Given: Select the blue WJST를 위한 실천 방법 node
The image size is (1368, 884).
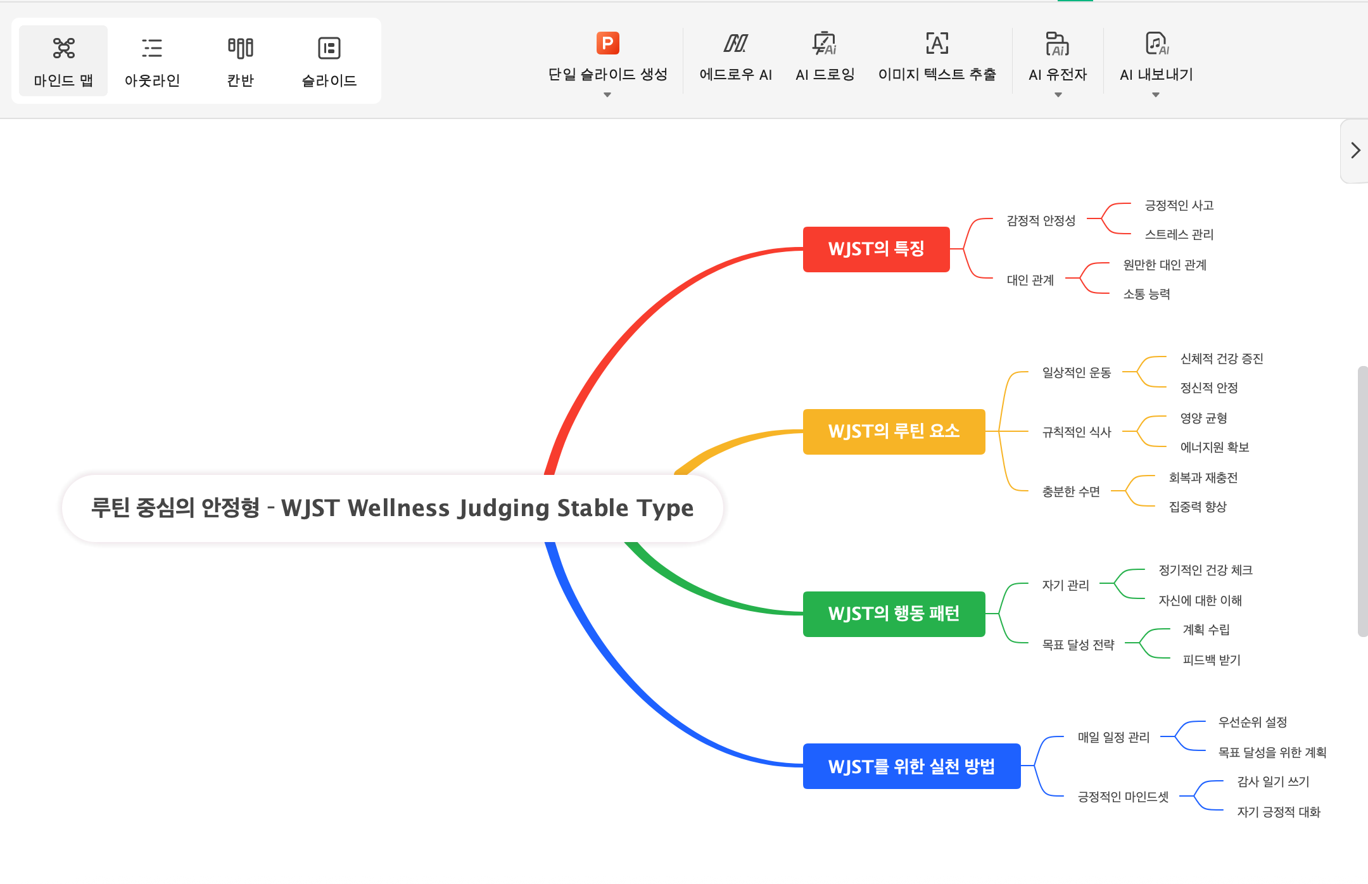Looking at the screenshot, I should point(912,766).
